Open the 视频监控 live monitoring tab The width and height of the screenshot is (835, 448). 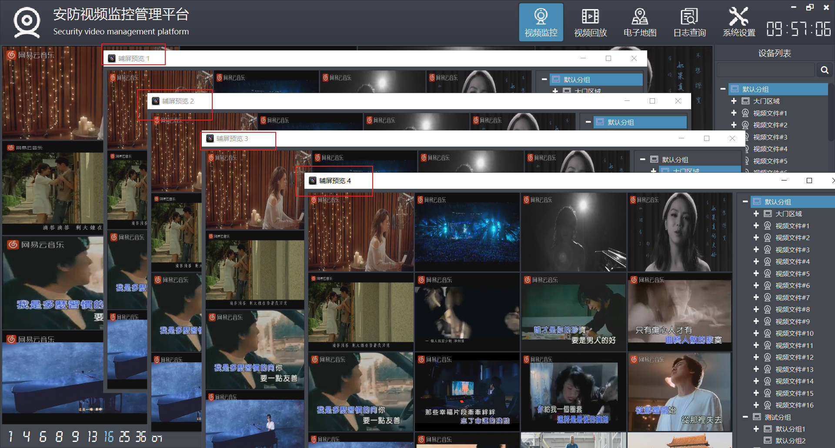[x=541, y=22]
